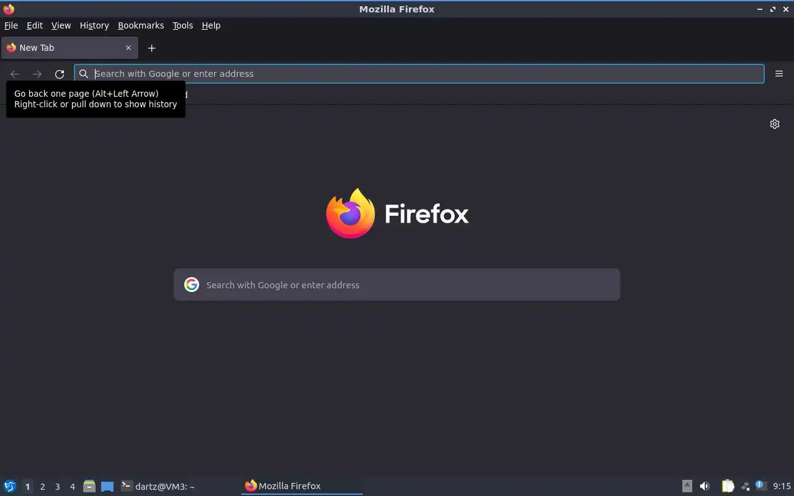
Task: Open the system start menu
Action: 10,486
